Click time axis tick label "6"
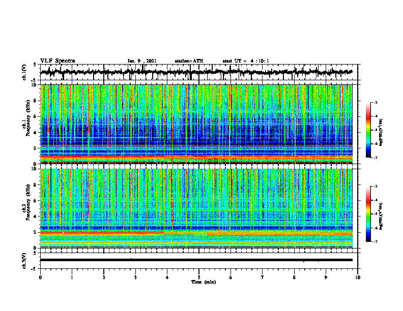Viewport: 403px width, 311px height. click(x=231, y=277)
